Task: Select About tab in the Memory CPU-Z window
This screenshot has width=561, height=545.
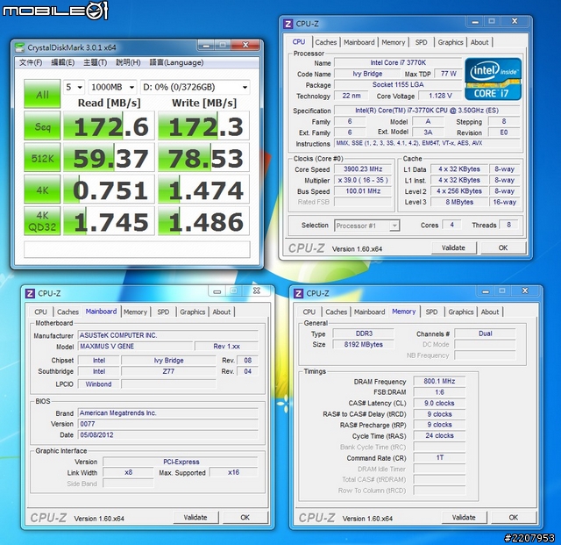Action: coord(490,312)
